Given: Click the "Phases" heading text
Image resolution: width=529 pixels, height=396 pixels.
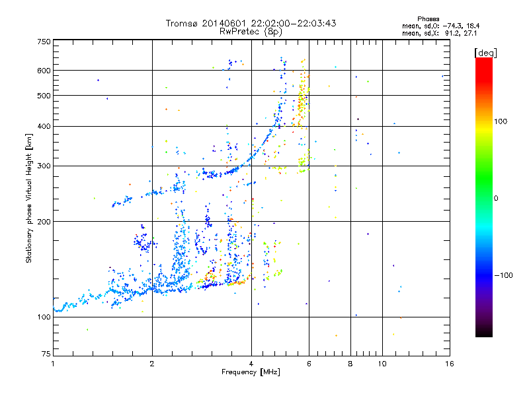Looking at the screenshot, I should click(428, 19).
